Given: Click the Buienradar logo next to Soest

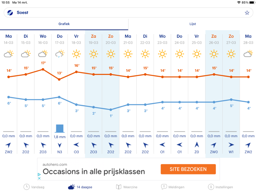Looking at the screenshot, I should (10, 13).
